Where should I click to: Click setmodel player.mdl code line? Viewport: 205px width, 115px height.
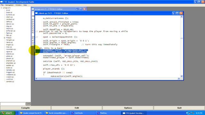[x=66, y=56]
